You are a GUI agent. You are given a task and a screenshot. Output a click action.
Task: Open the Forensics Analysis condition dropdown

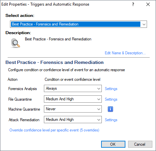click(x=73, y=88)
